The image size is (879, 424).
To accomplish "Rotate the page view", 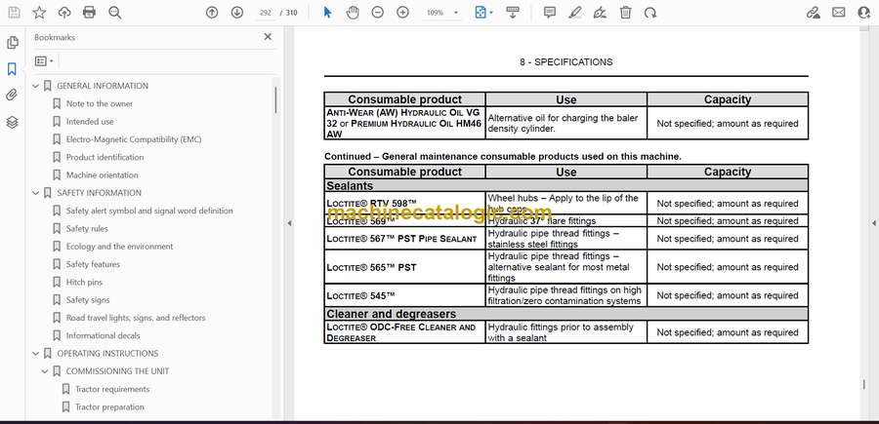I will 650,13.
